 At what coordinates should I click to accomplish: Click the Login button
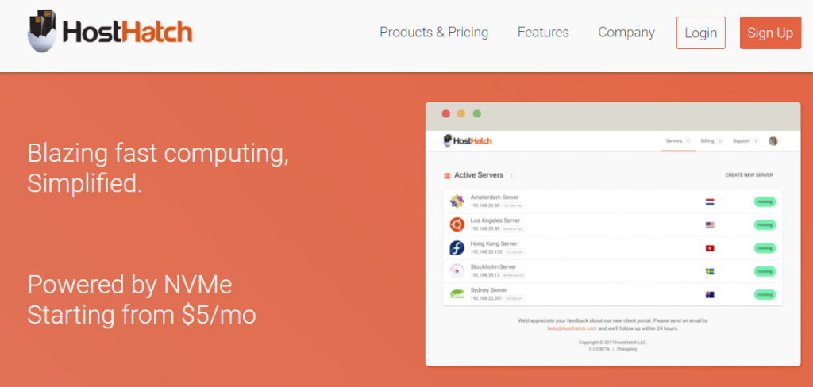700,33
